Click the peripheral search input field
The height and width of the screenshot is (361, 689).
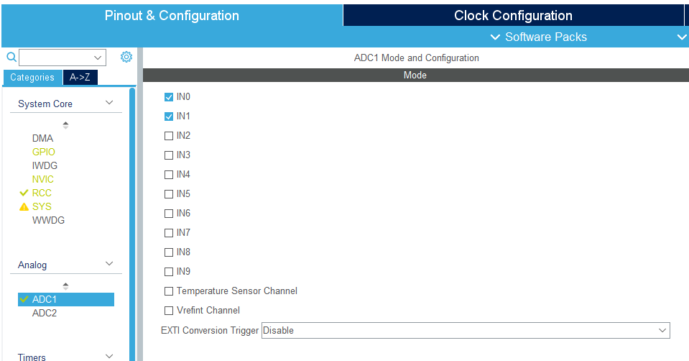pyautogui.click(x=57, y=58)
